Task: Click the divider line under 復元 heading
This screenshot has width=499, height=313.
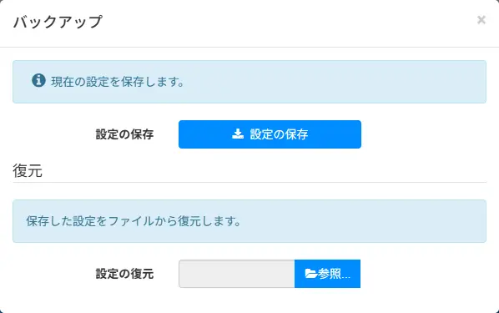Action: tap(249, 183)
